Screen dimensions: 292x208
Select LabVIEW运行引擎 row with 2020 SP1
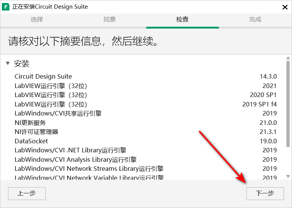tap(146, 95)
